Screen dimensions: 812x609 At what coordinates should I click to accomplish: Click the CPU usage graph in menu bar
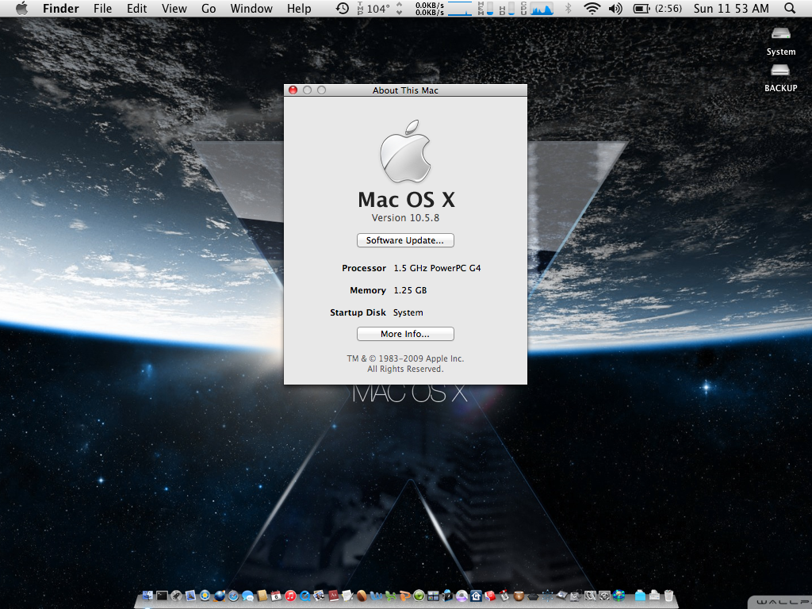537,8
